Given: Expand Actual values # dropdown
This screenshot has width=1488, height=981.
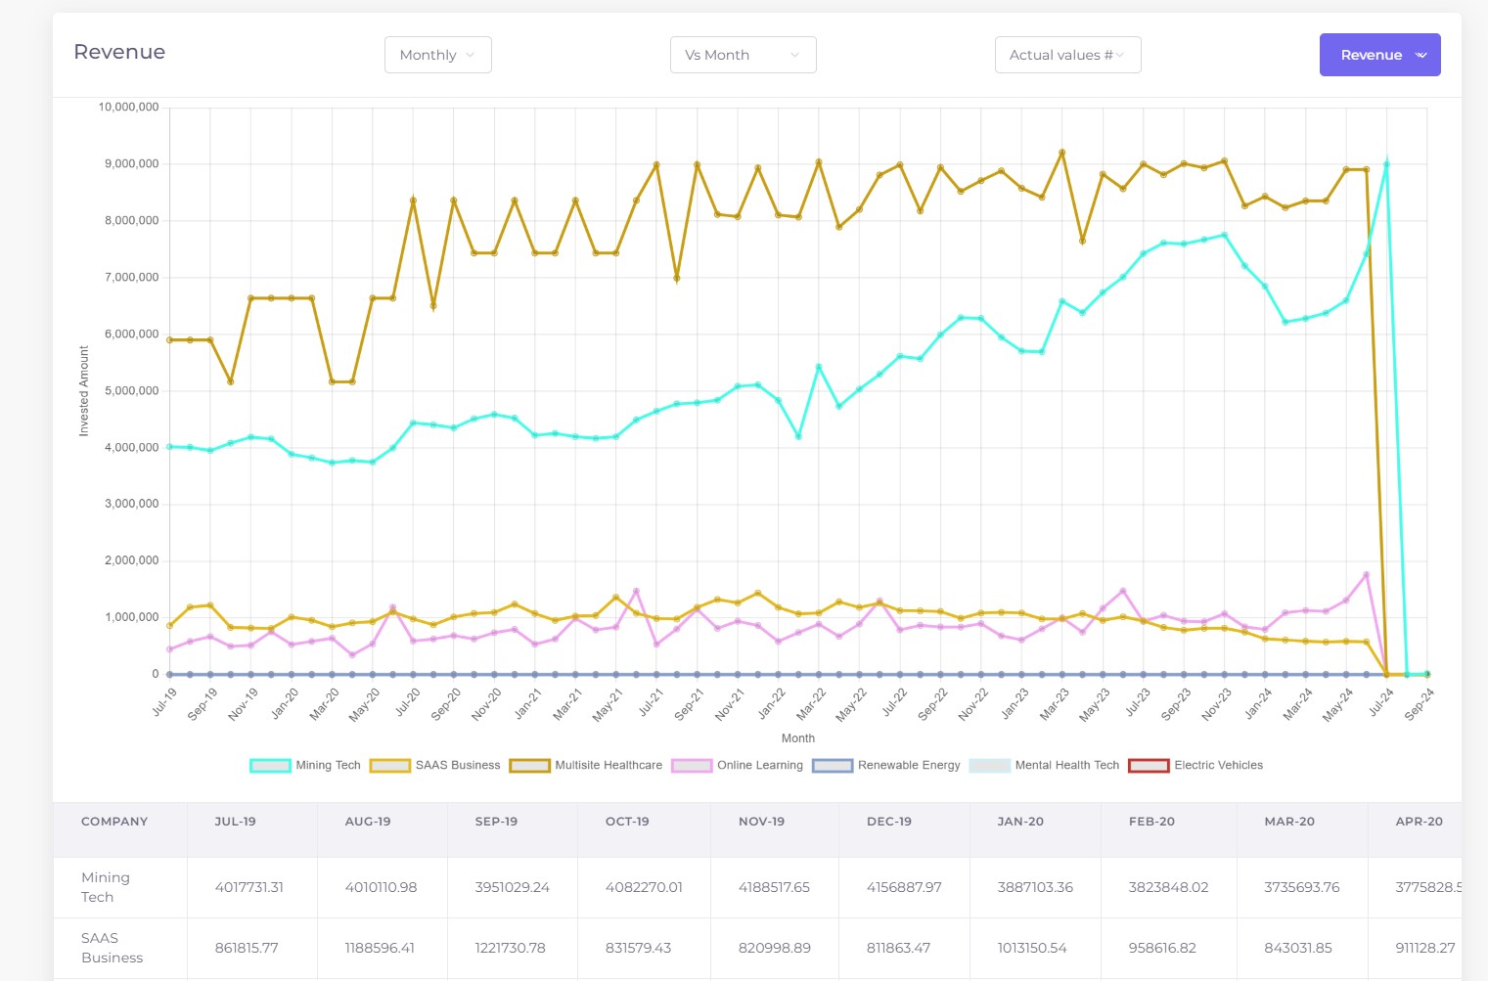Looking at the screenshot, I should coord(1068,55).
